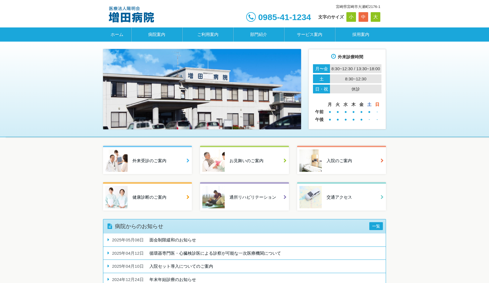Click the hospital bed photo on 入院のご案内 card
This screenshot has height=283, width=489.
[310, 160]
